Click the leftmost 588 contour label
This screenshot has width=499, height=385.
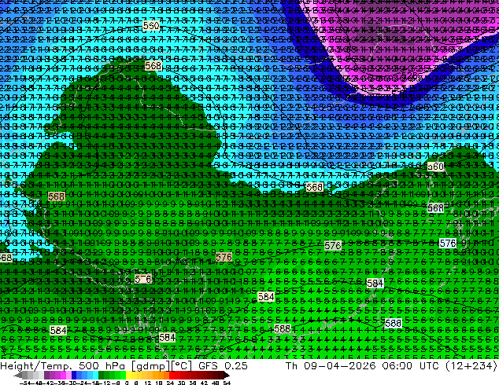283,328
